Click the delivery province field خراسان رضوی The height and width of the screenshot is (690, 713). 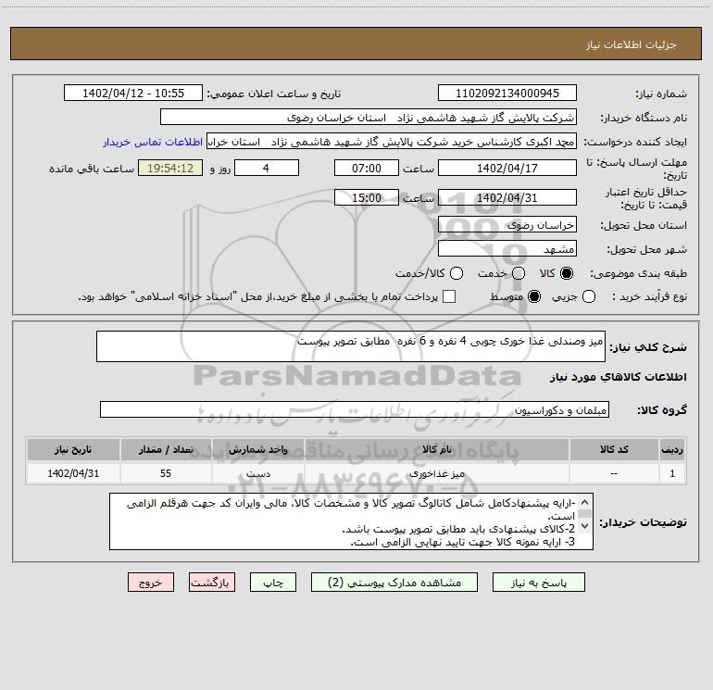(x=507, y=225)
